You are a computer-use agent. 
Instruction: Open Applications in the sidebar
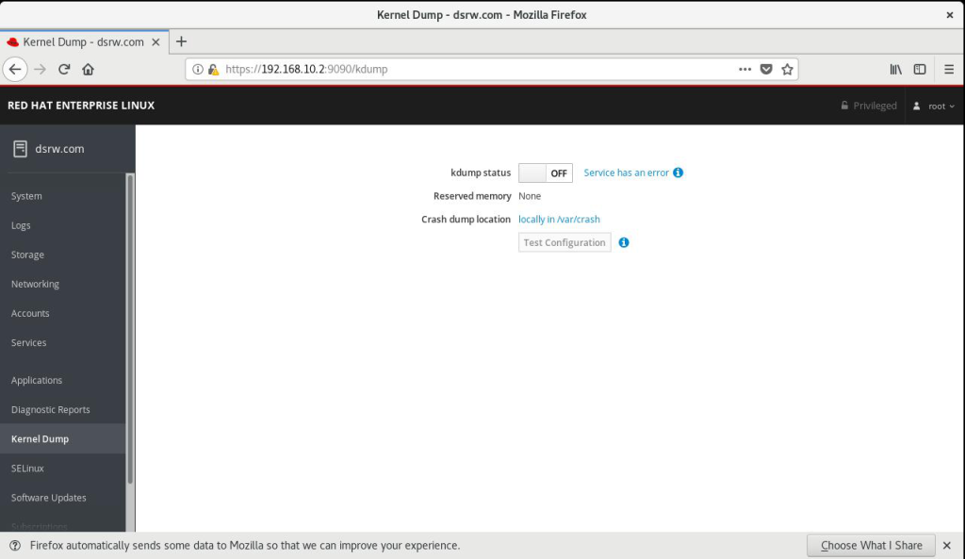coord(37,380)
